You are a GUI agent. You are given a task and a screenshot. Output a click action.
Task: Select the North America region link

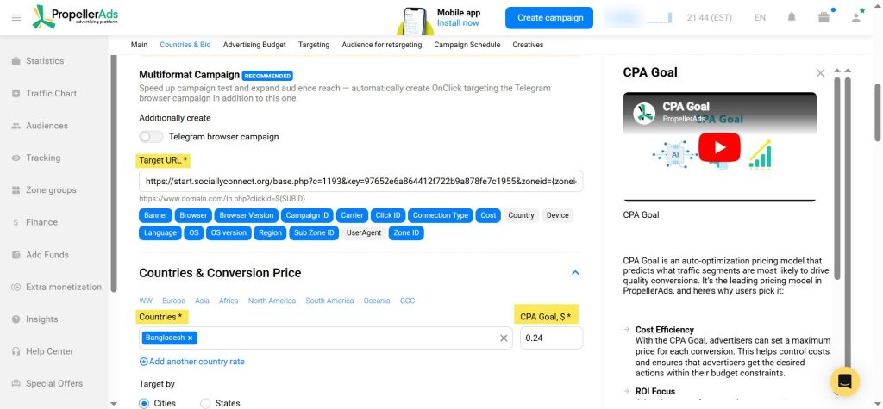point(272,301)
